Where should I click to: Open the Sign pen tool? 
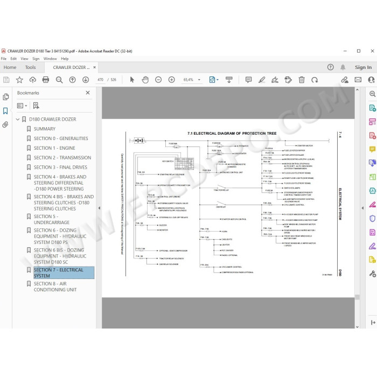point(275,80)
